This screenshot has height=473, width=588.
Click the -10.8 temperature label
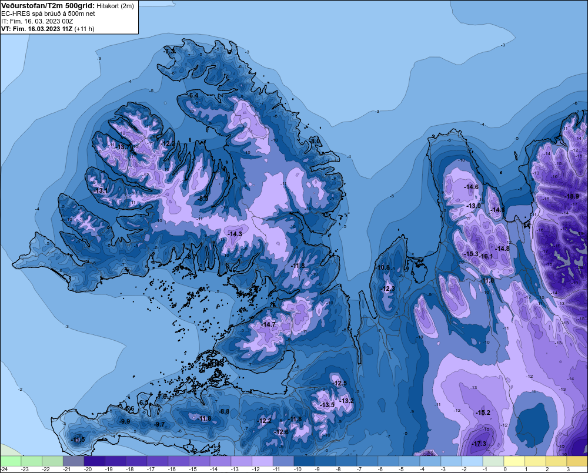coord(383,267)
